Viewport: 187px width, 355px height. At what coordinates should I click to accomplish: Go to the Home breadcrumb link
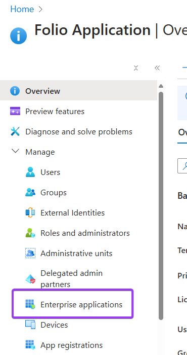22,9
